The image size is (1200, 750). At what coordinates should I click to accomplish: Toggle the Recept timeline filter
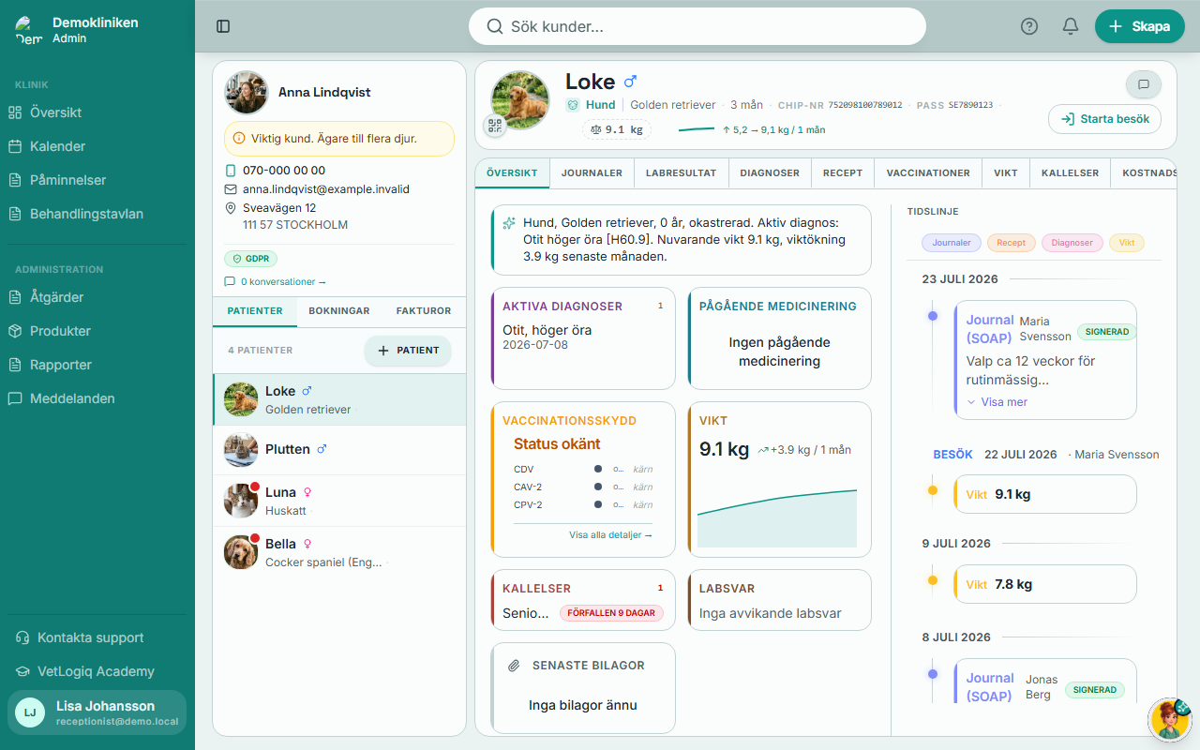(x=1011, y=243)
